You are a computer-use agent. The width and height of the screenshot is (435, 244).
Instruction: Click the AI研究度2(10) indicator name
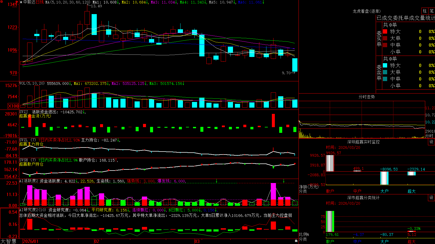point(33,210)
